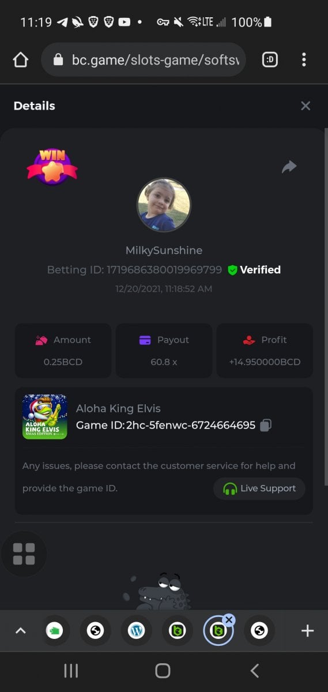Open Live Support chat

click(259, 488)
